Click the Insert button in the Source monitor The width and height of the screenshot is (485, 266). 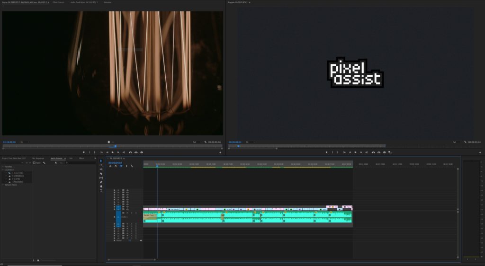[x=131, y=152]
